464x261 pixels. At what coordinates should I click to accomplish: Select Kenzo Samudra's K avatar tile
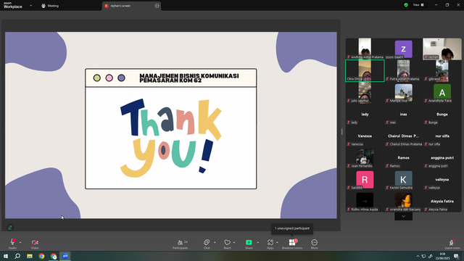pos(404,179)
